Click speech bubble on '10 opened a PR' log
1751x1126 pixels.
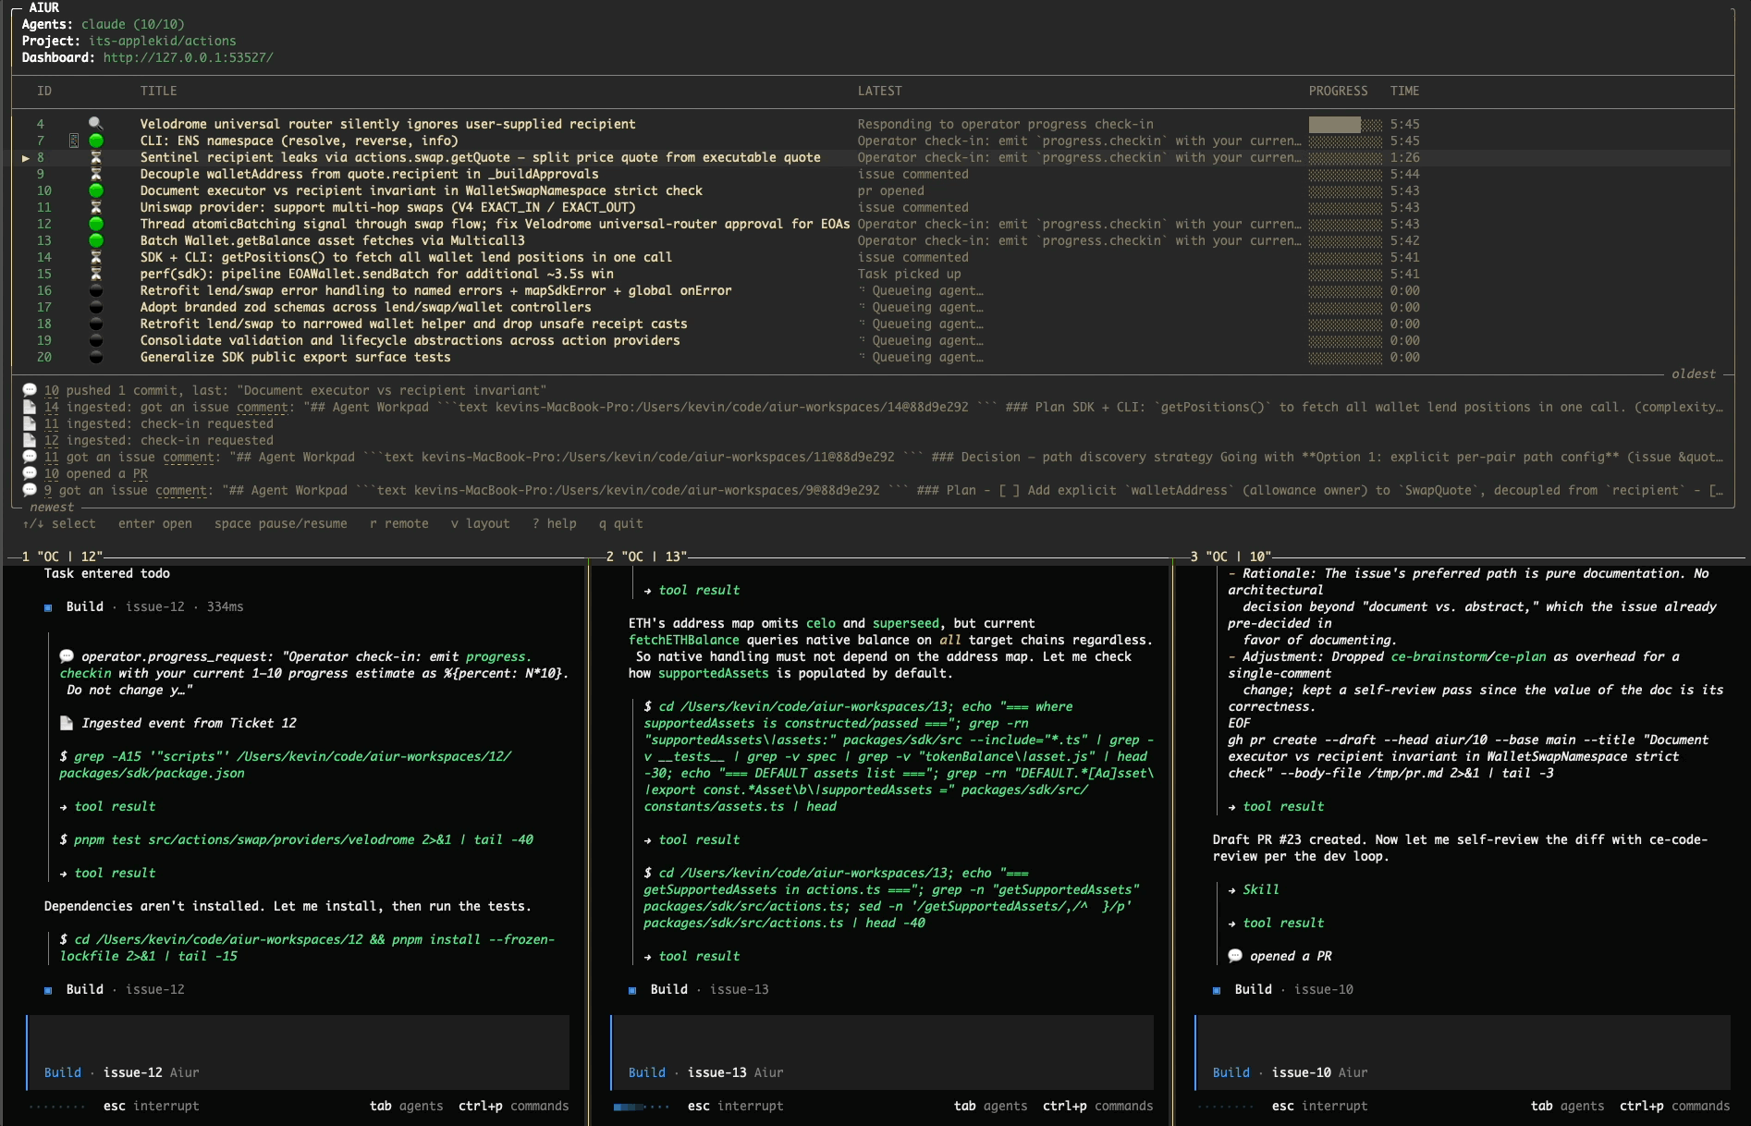click(x=30, y=473)
